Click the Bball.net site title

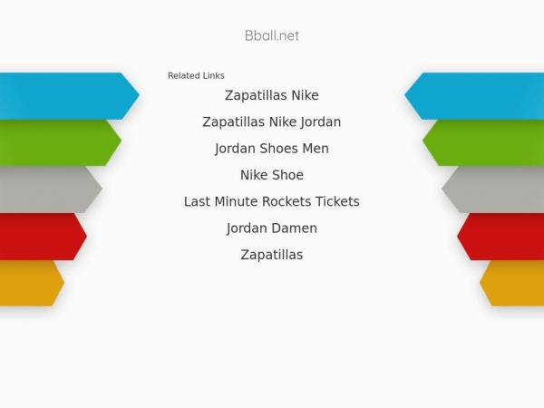(x=272, y=35)
